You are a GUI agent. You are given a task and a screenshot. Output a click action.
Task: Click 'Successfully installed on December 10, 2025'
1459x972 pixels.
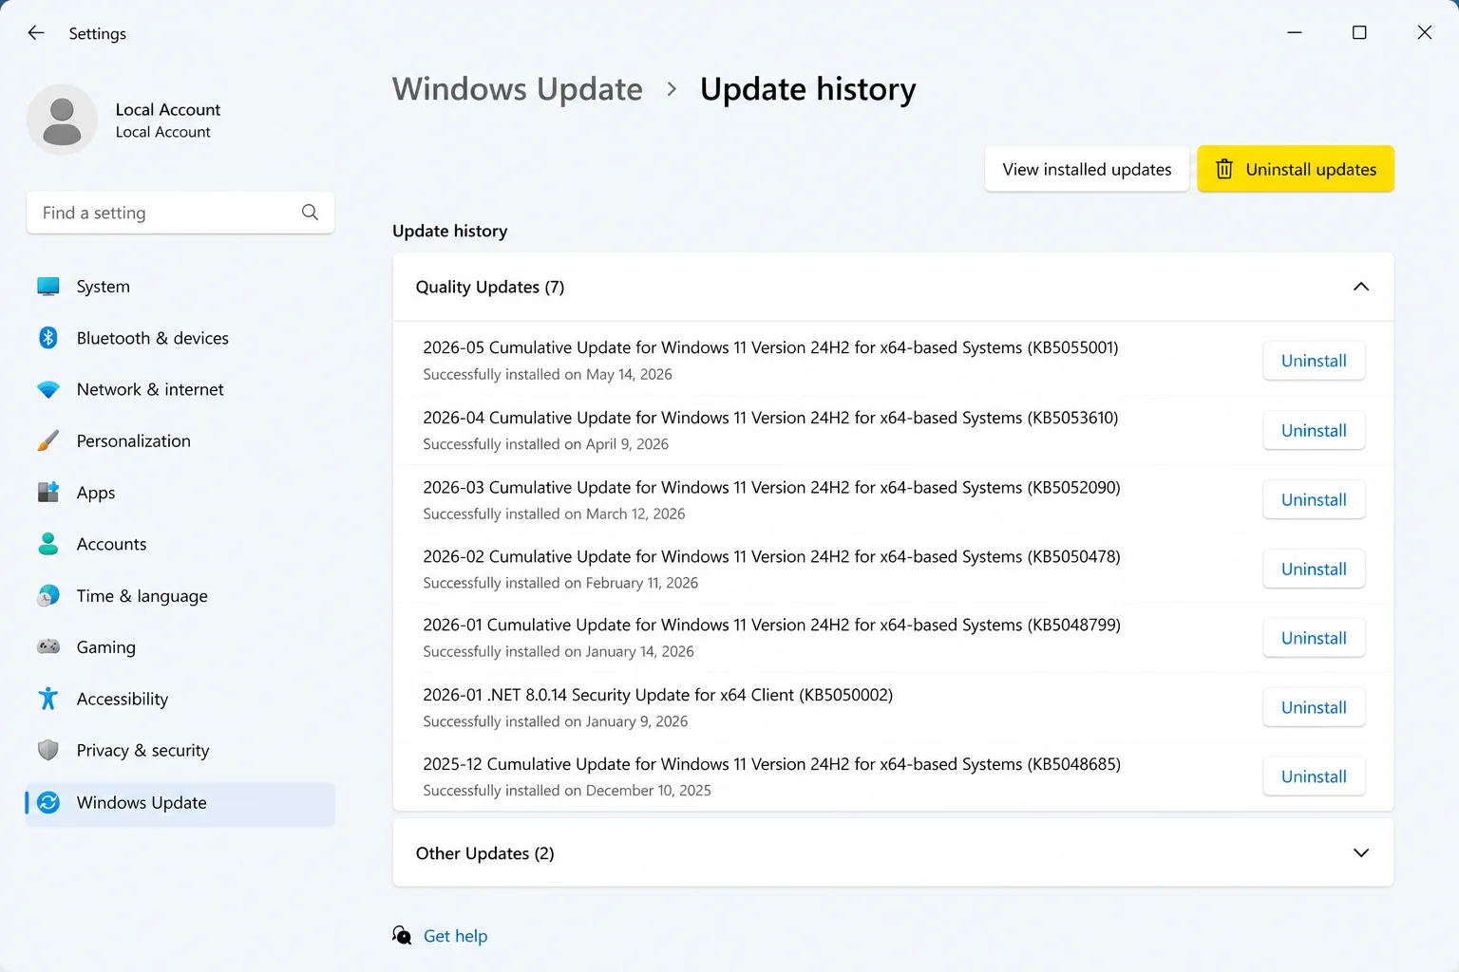coord(567,791)
